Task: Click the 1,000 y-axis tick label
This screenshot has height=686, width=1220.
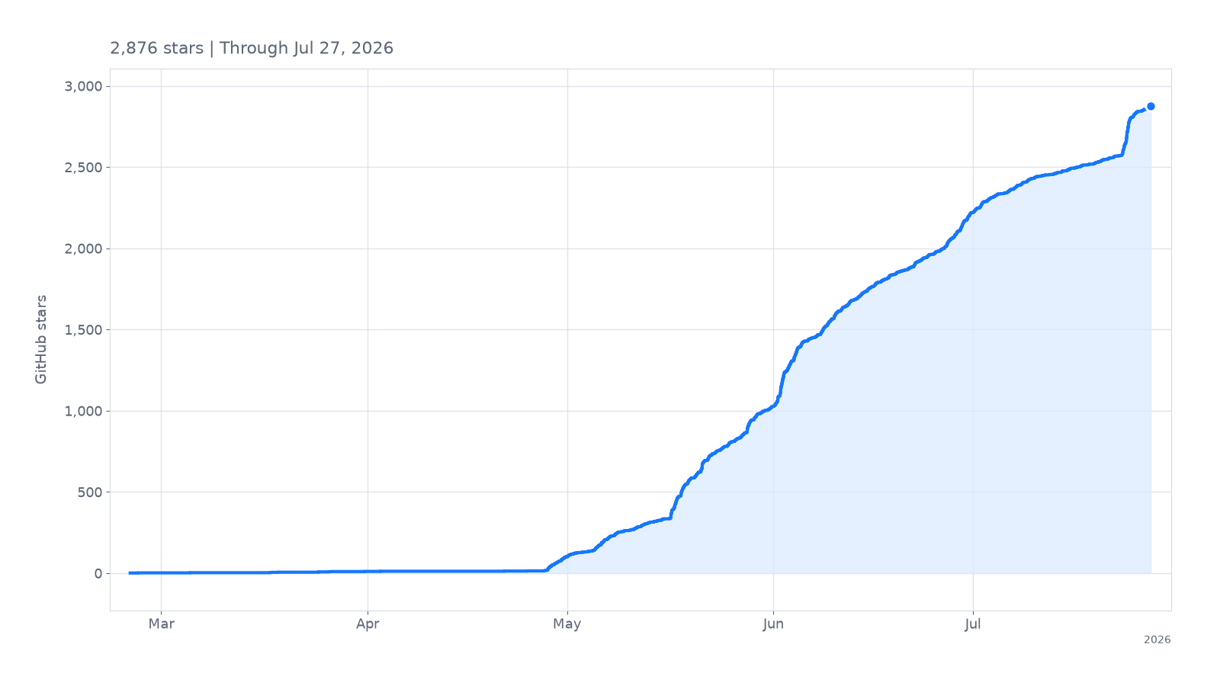Action: [83, 411]
